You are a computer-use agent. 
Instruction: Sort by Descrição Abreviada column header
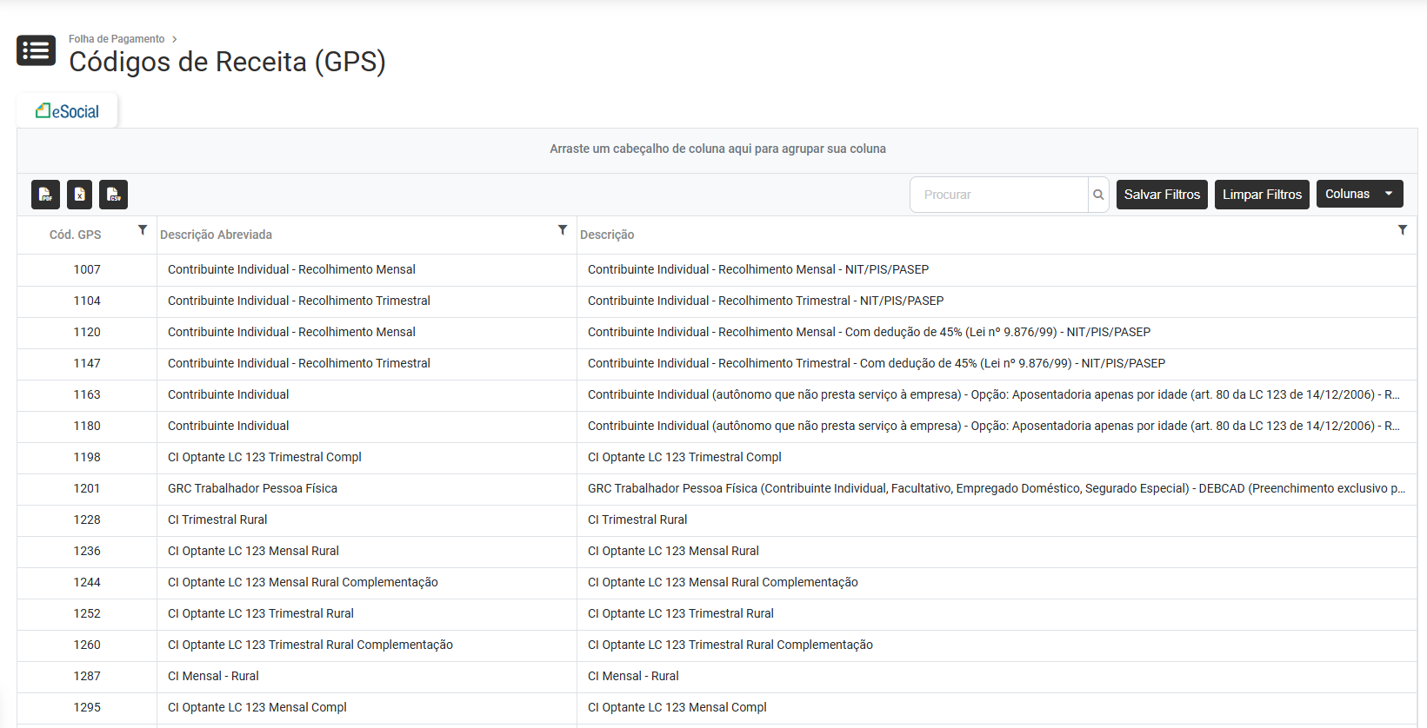[x=216, y=235]
